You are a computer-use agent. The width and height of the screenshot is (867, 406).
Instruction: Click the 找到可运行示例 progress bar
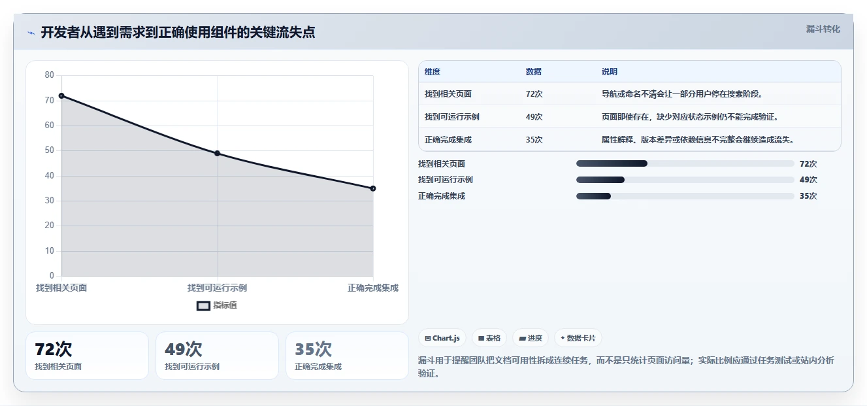pos(685,180)
